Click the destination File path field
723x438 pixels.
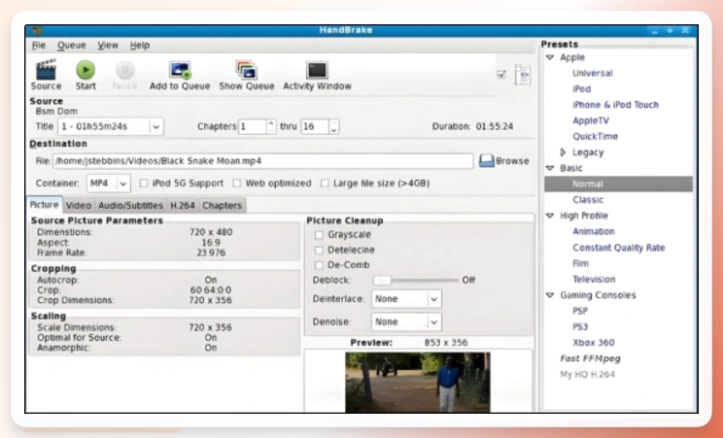(262, 161)
